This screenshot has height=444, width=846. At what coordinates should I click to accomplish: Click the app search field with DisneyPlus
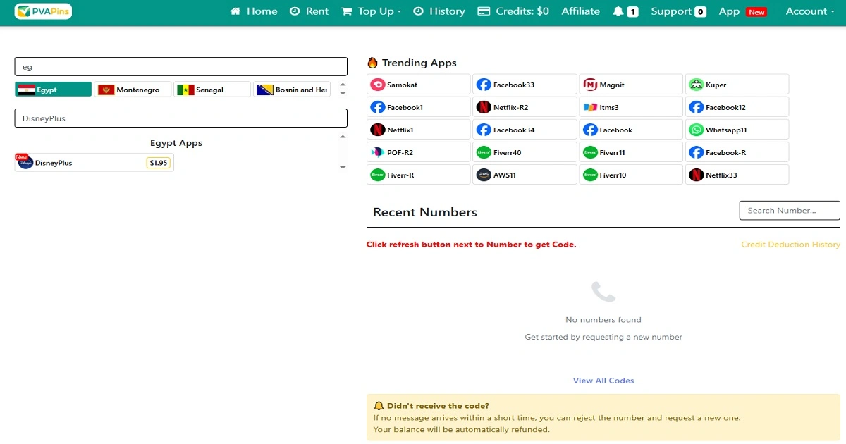[181, 118]
